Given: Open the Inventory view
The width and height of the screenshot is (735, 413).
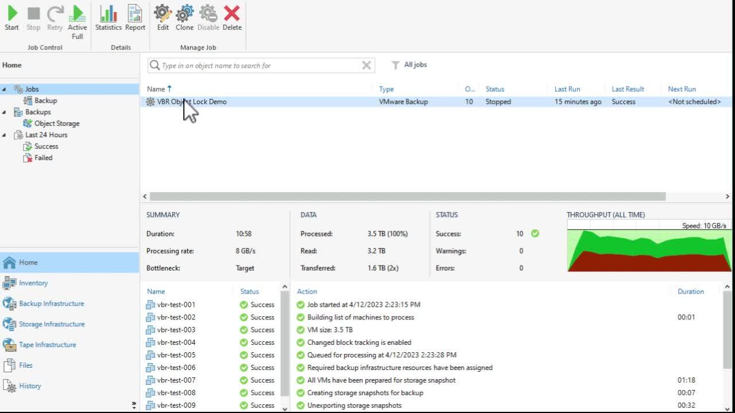Looking at the screenshot, I should pos(33,283).
